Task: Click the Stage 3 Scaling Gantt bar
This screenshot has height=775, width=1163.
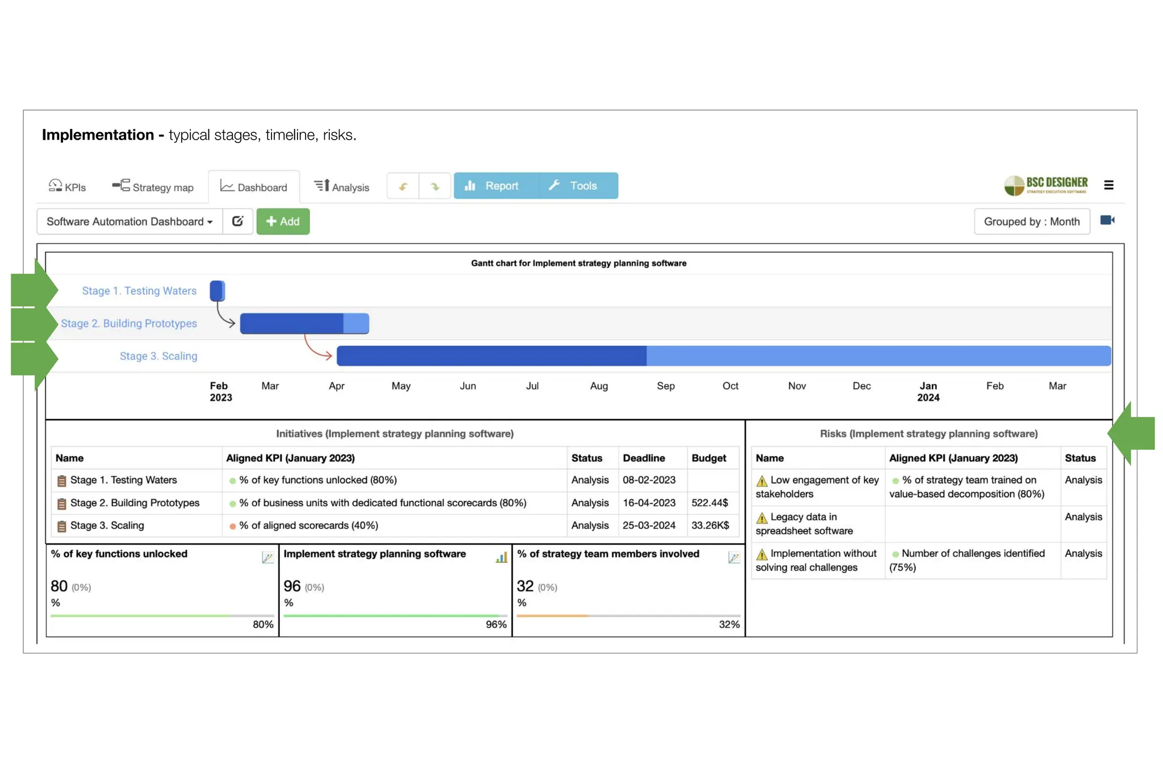Action: click(723, 356)
